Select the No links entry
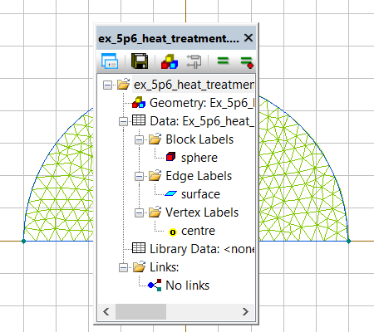The height and width of the screenshot is (332, 374). [188, 286]
